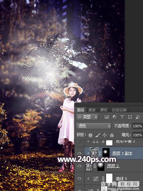Select layer mask thumbnail of 图层 2

pos(101,166)
